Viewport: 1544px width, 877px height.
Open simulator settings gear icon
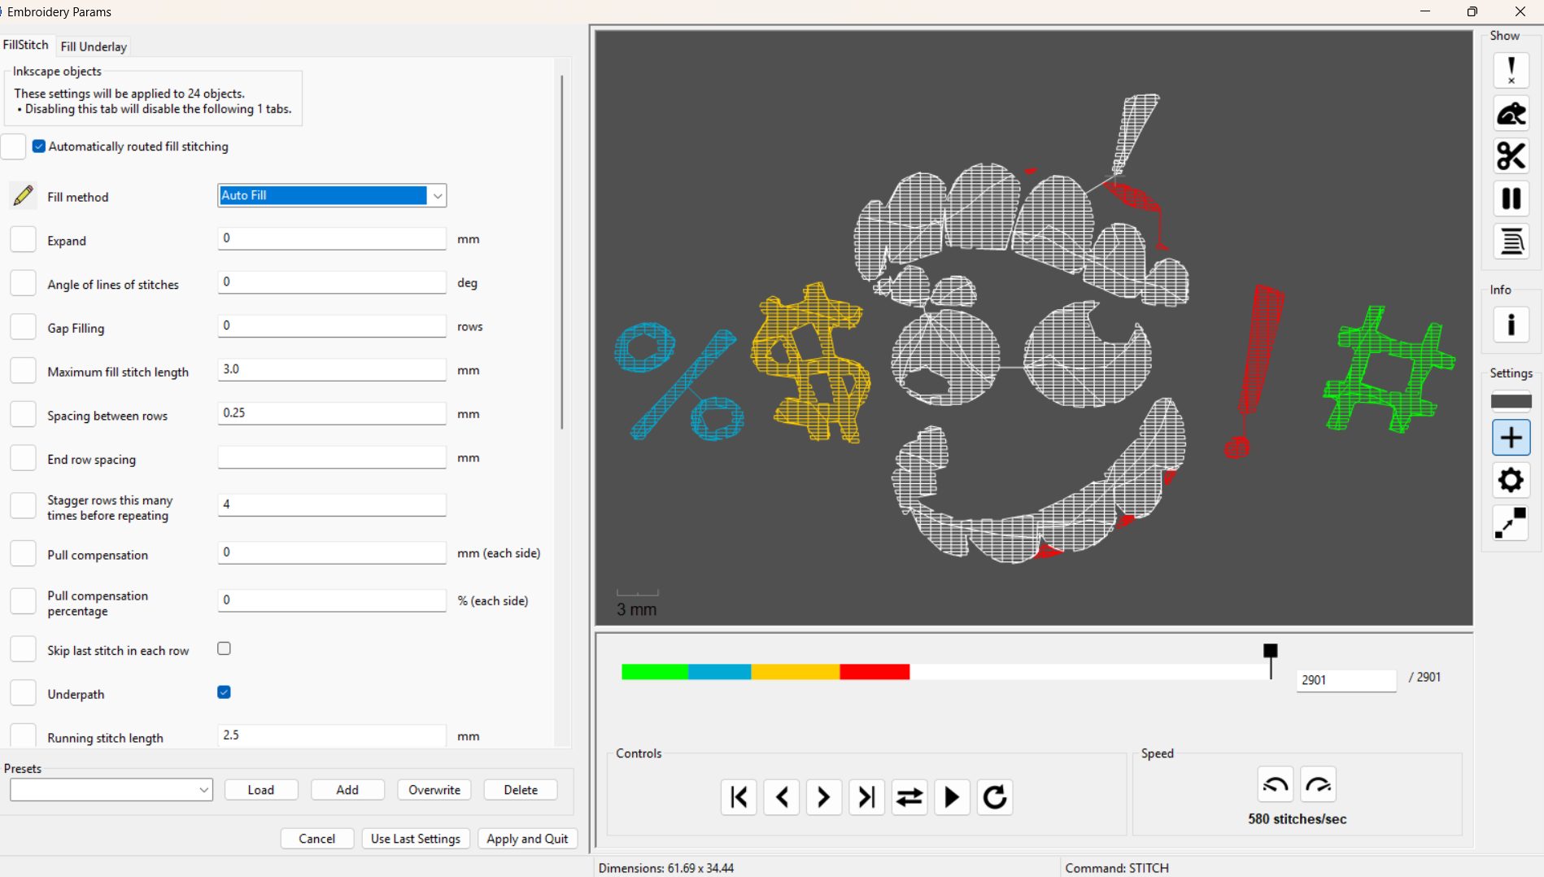click(x=1511, y=480)
